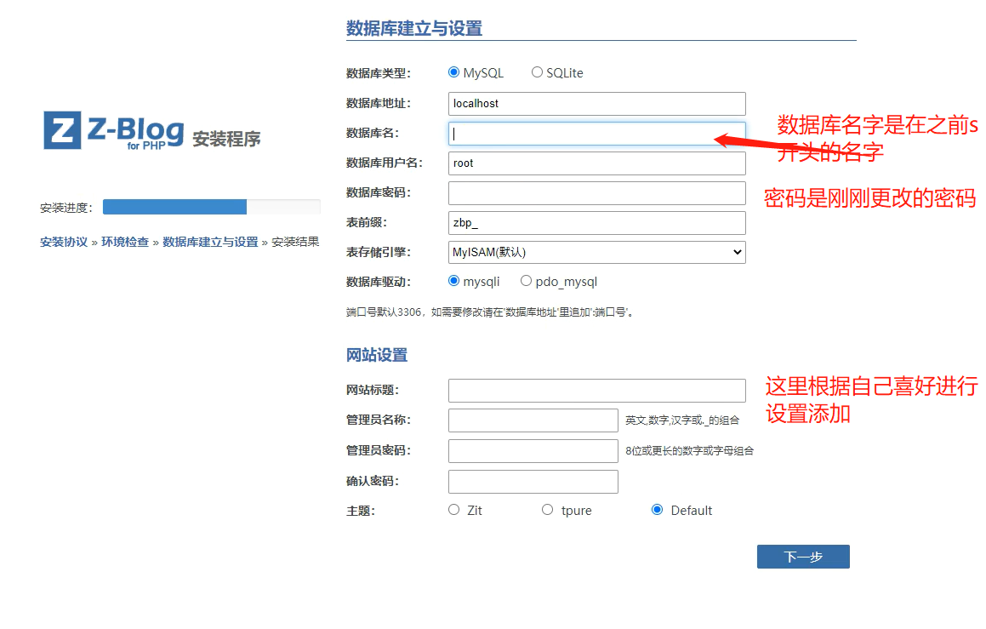
Task: Click the 网站标题 site title field
Action: coord(596,390)
